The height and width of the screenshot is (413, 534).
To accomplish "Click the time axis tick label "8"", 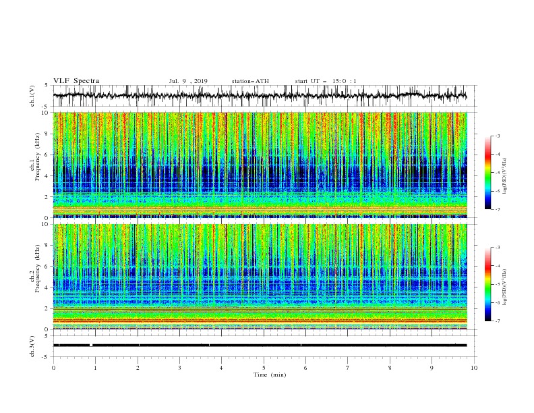I will point(390,368).
